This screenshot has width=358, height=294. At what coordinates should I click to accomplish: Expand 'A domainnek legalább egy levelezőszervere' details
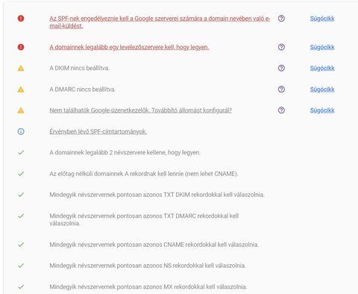[129, 47]
